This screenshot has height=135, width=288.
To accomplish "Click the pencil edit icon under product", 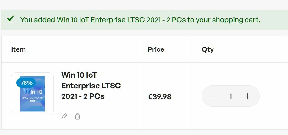I will tap(64, 117).
